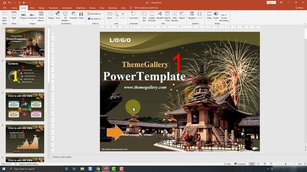This screenshot has height=172, width=307.
Task: Insert Date & Time
Action: pyautogui.click(x=167, y=16)
